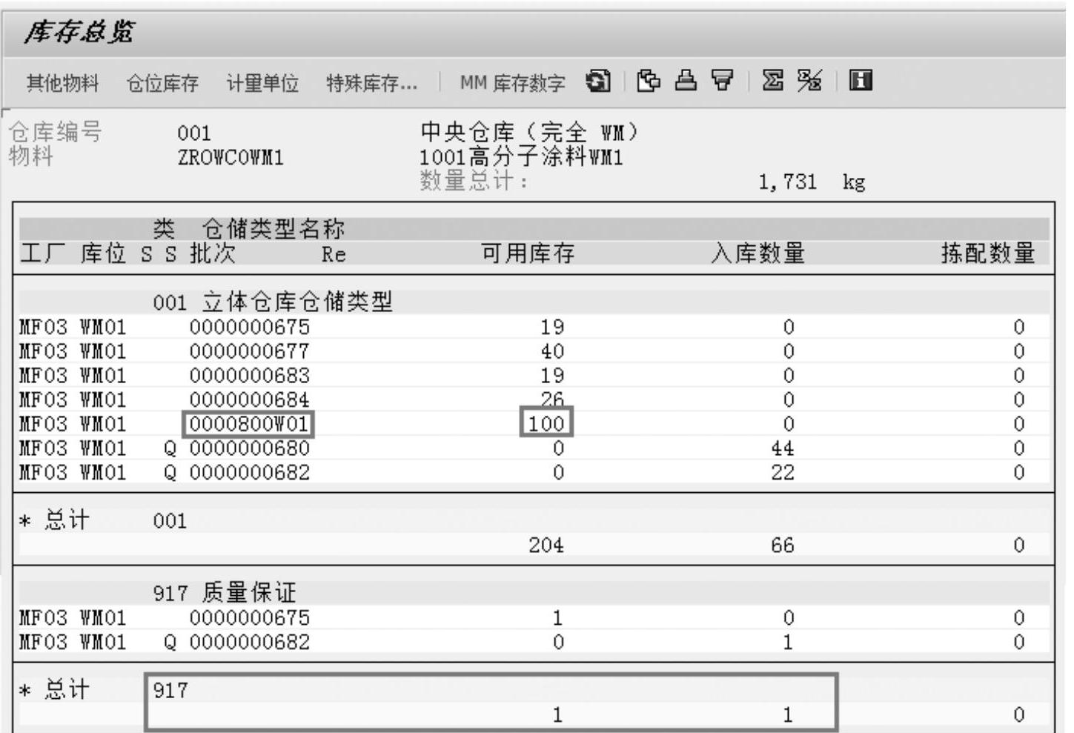Click available stock value 100
The image size is (1074, 733).
tap(546, 424)
